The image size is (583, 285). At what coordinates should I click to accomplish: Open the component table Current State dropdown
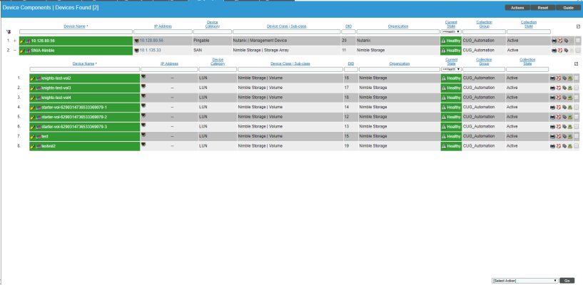point(451,69)
